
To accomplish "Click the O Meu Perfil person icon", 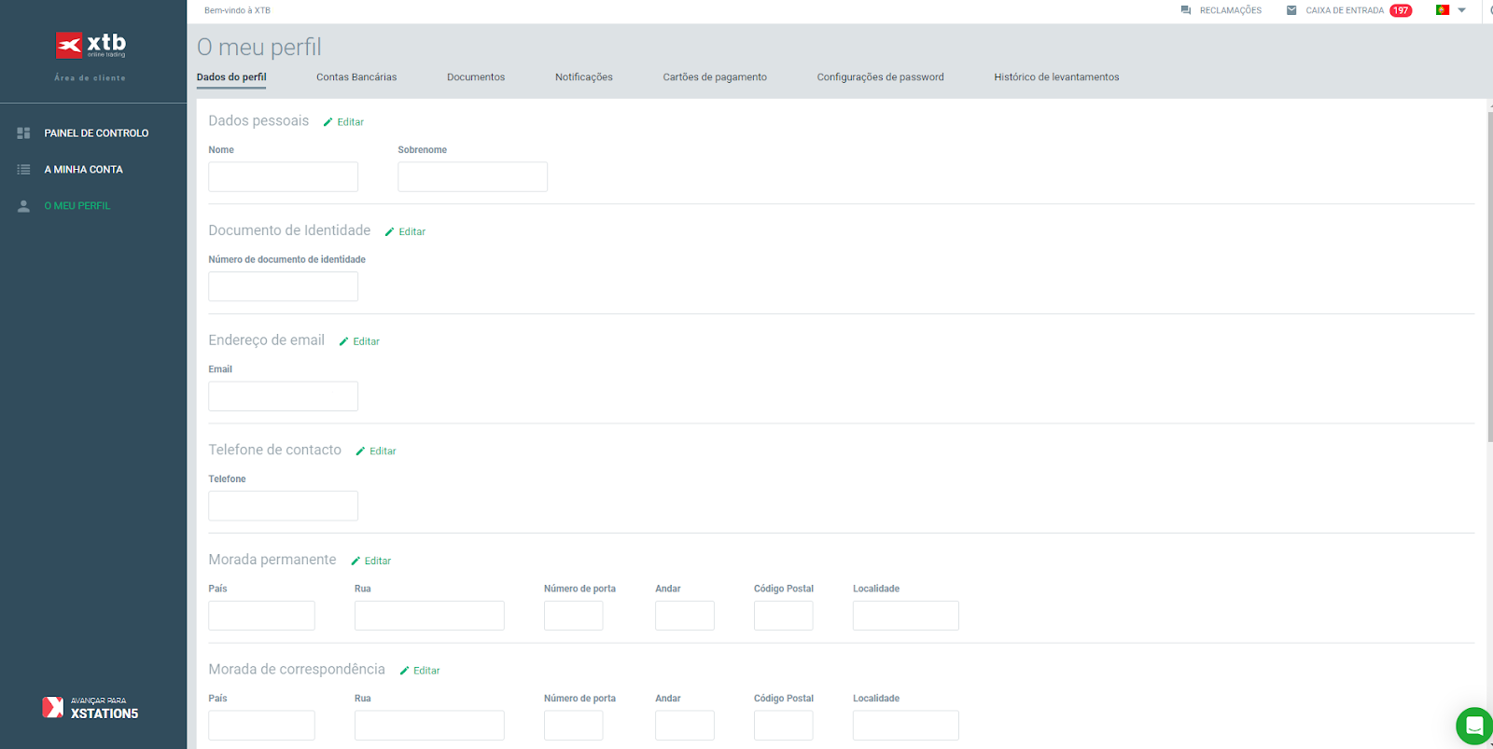I will point(23,206).
